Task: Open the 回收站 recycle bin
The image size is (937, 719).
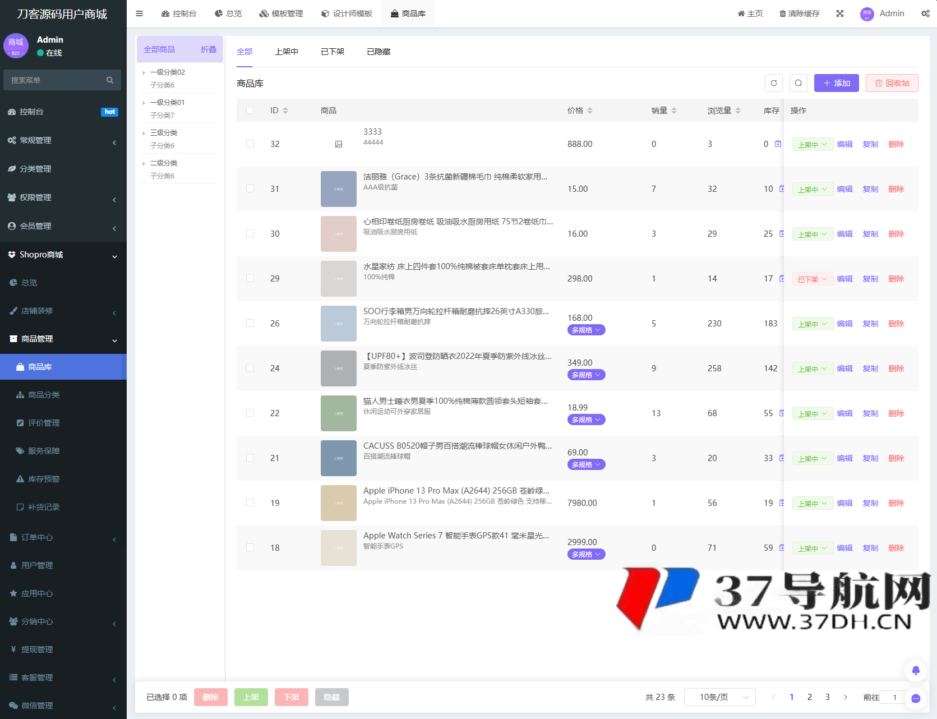Action: click(892, 83)
